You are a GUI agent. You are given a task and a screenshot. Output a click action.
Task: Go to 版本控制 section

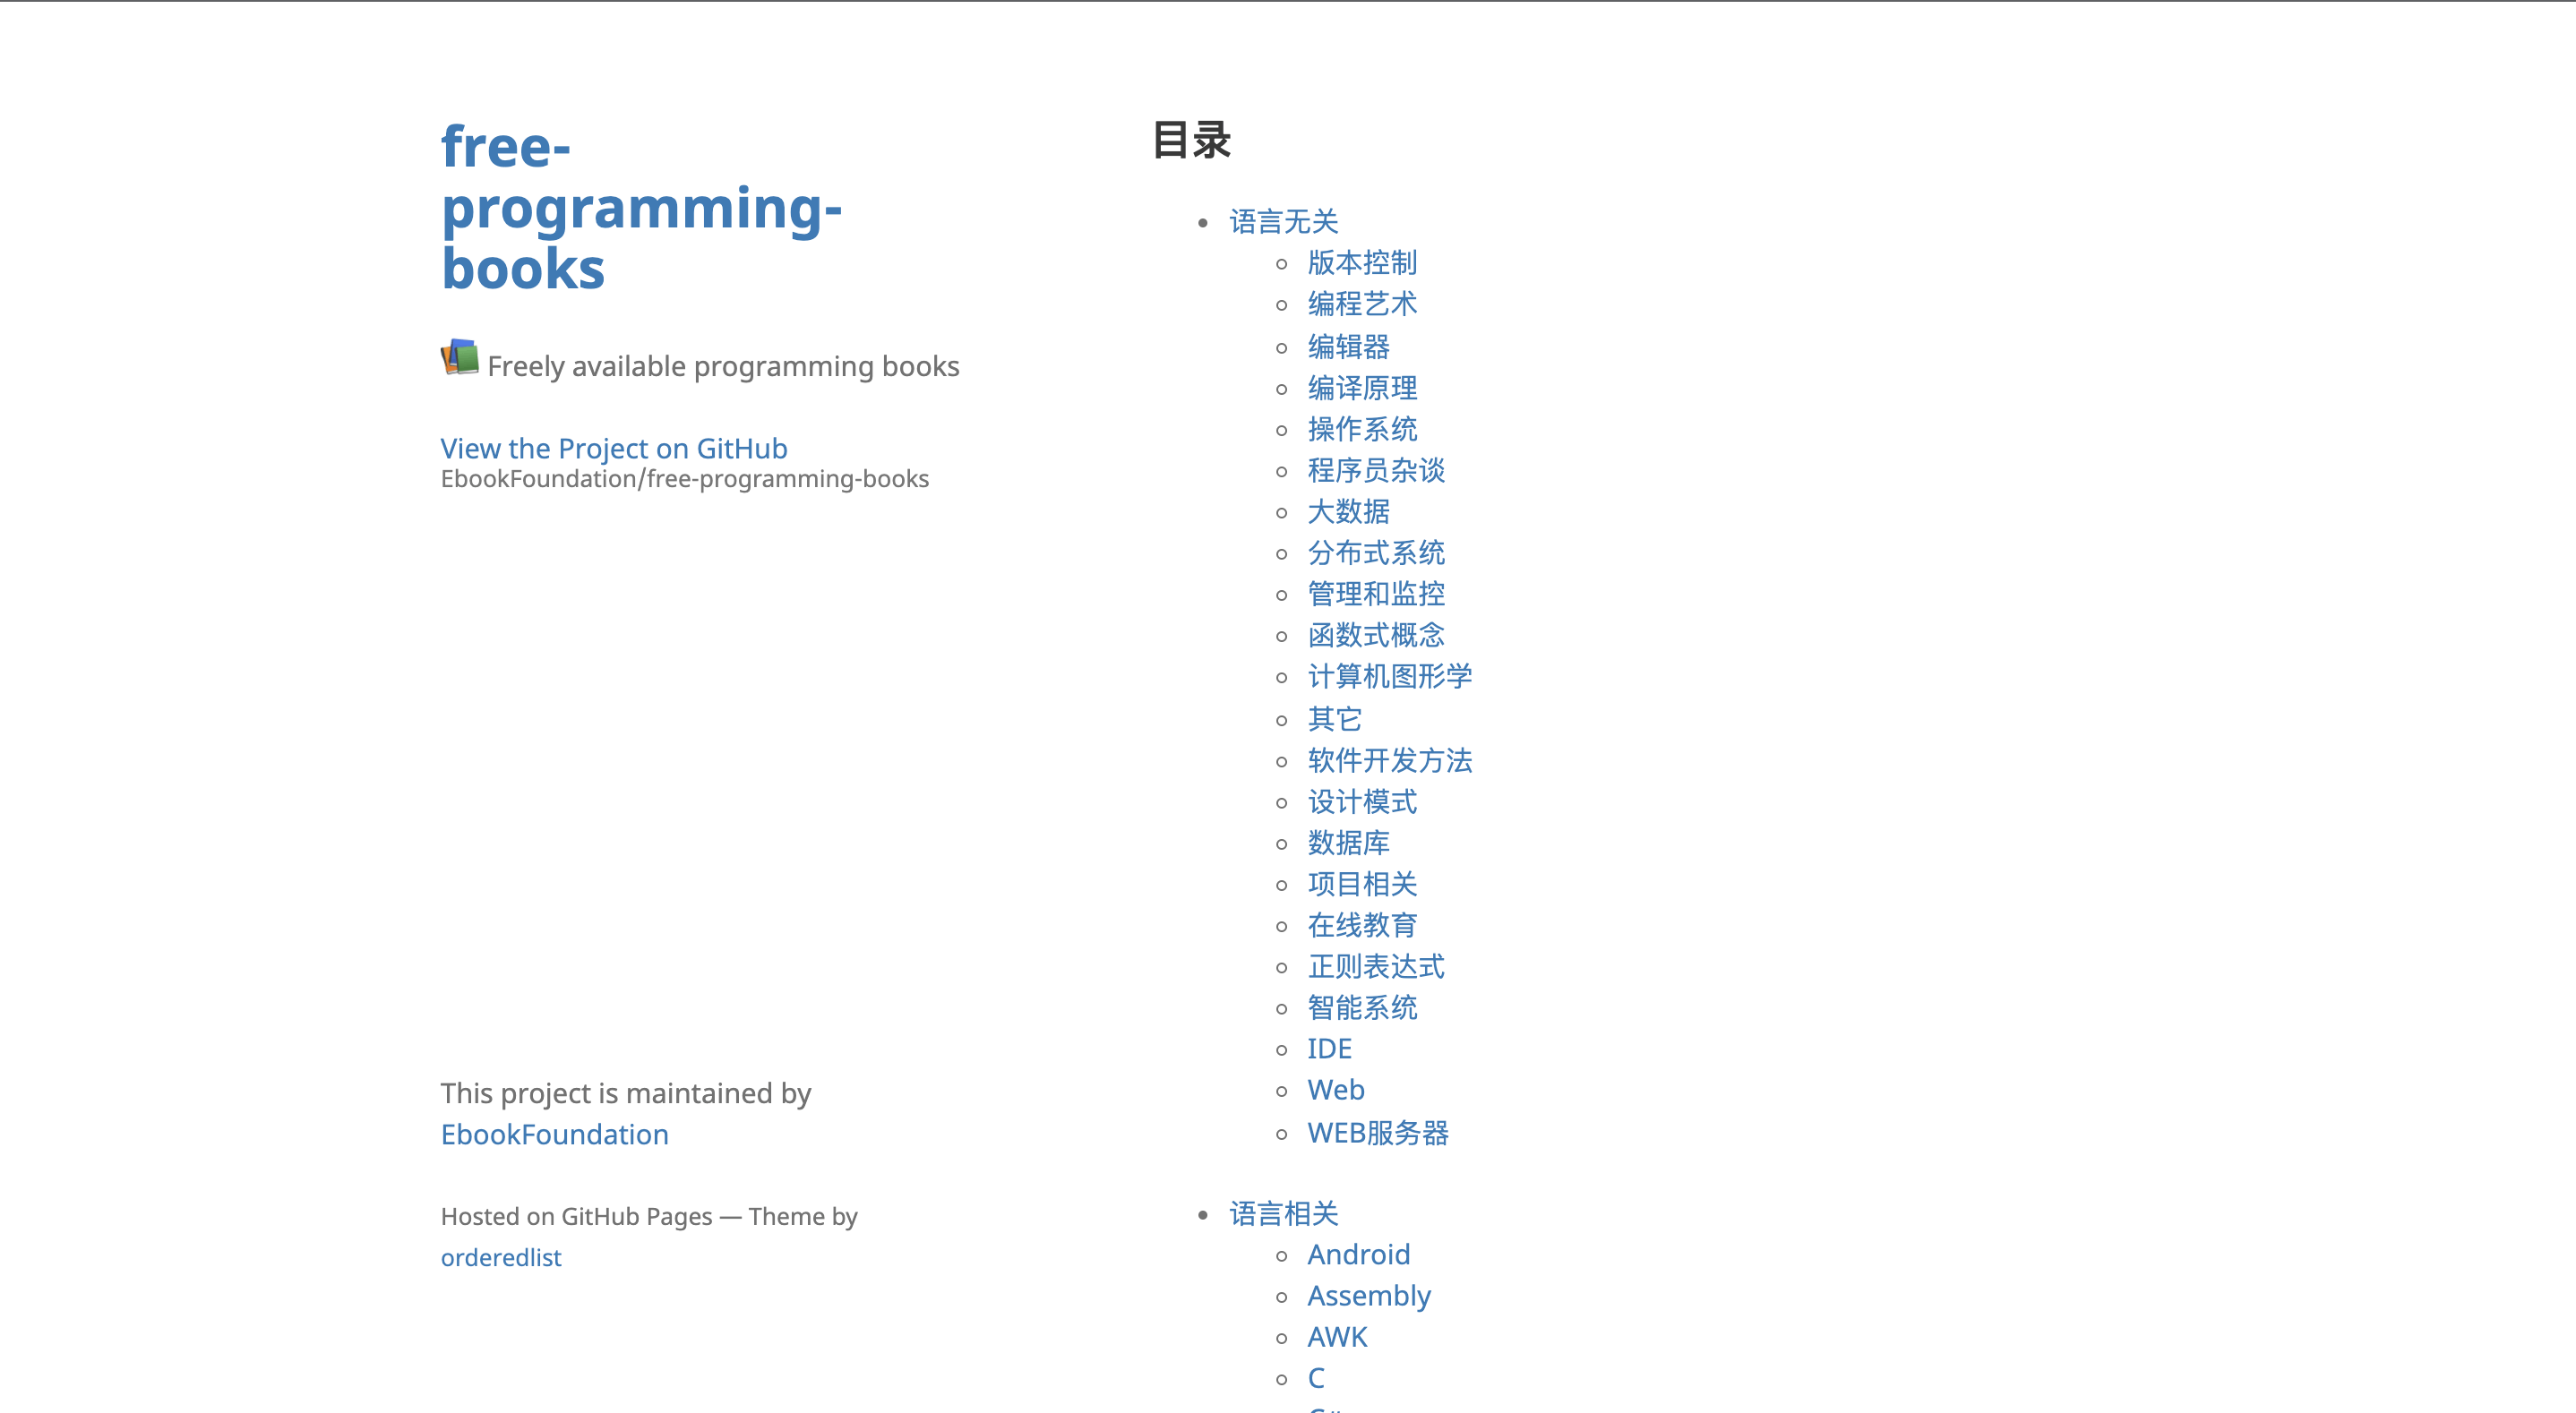(x=1361, y=263)
